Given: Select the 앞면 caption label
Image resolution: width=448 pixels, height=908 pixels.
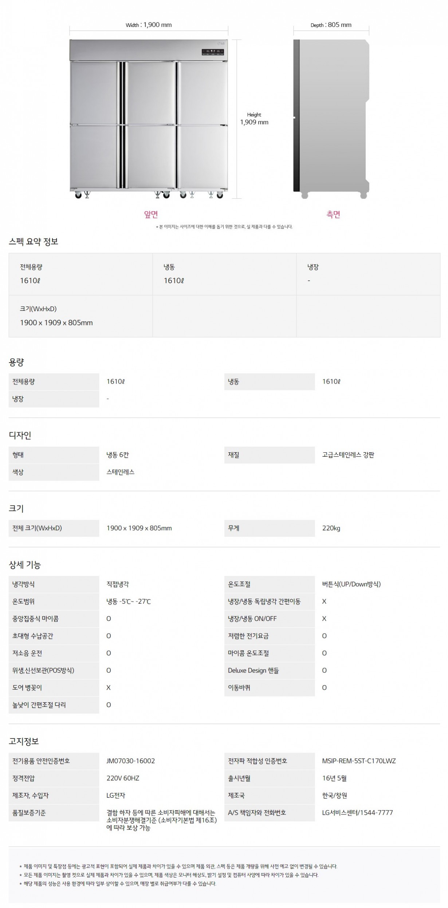Looking at the screenshot, I should pyautogui.click(x=151, y=214).
